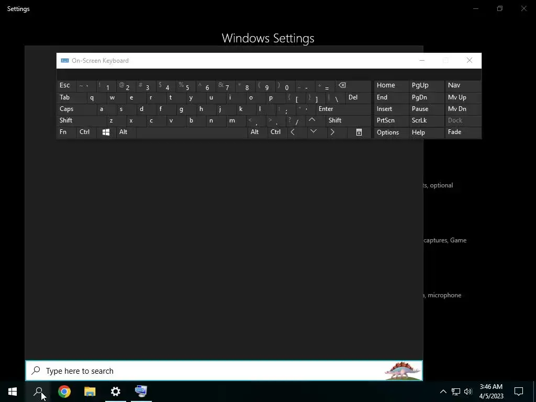This screenshot has width=536, height=402.
Task: Click the number 0 key
Action: click(285, 86)
